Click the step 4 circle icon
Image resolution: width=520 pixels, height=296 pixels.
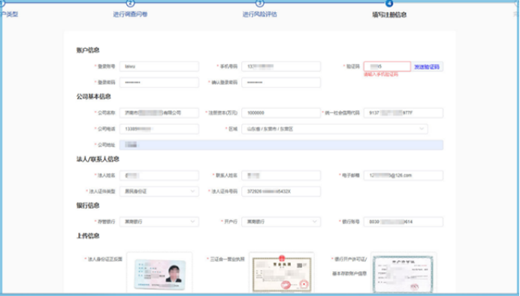[x=389, y=3]
